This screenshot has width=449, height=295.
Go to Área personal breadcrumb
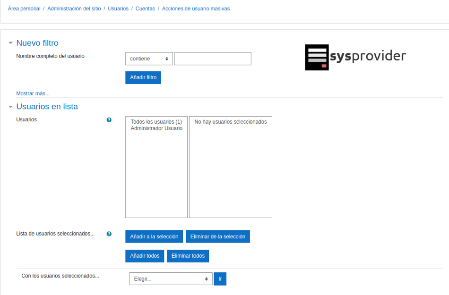(x=24, y=8)
